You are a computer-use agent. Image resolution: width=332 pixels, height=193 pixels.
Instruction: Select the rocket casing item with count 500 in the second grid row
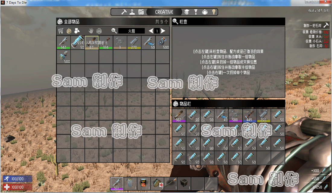[x=63, y=56]
